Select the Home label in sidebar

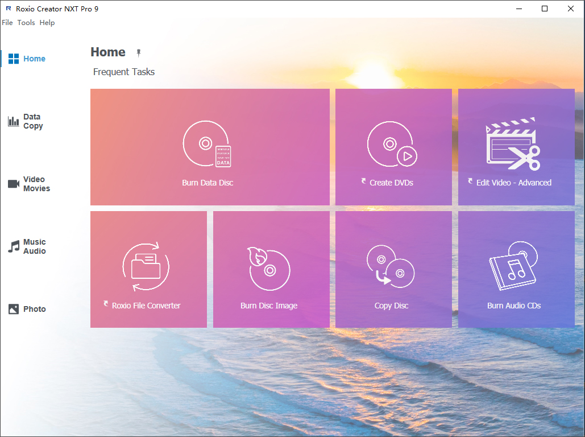point(34,59)
